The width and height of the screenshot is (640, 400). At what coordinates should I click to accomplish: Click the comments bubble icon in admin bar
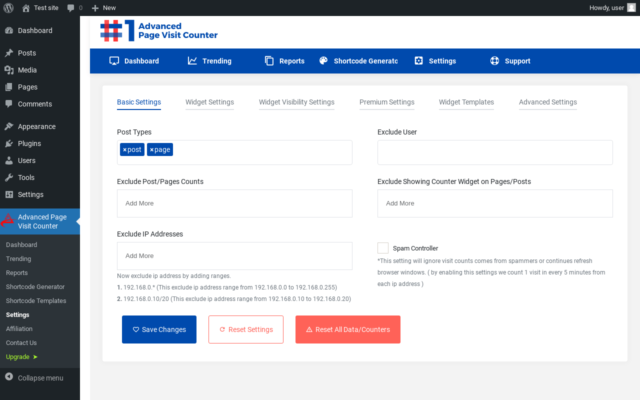(71, 8)
